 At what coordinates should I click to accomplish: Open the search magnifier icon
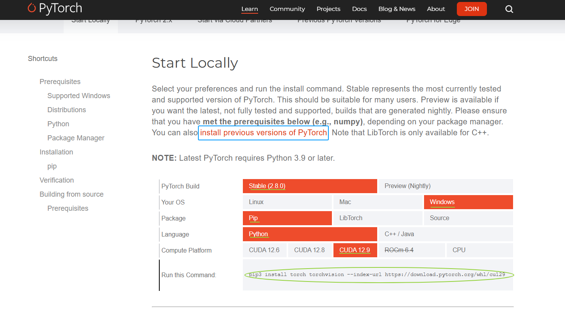509,9
